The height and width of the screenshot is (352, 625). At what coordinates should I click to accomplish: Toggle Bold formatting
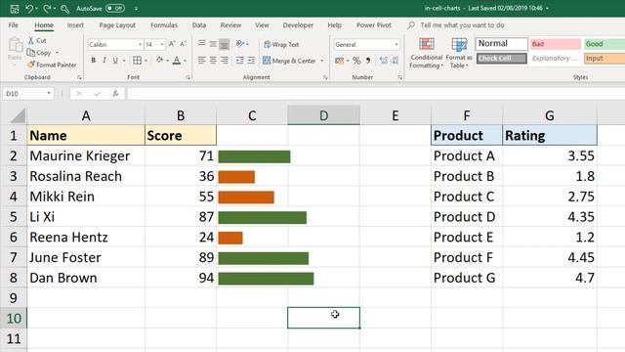pos(94,61)
